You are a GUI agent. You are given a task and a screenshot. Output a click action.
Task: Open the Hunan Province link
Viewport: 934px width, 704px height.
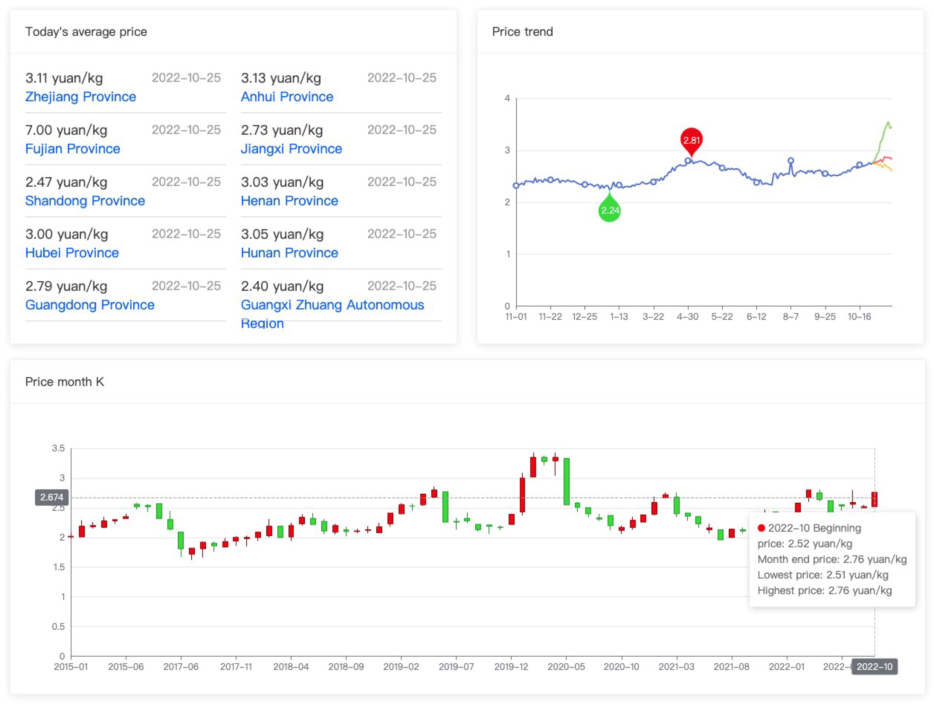289,252
